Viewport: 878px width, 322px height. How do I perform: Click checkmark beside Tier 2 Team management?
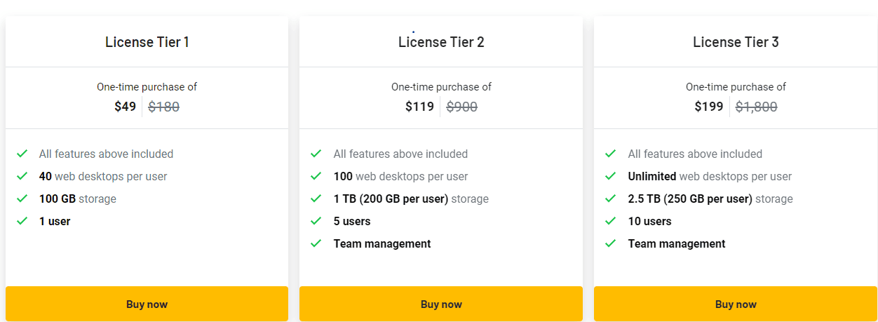point(316,243)
